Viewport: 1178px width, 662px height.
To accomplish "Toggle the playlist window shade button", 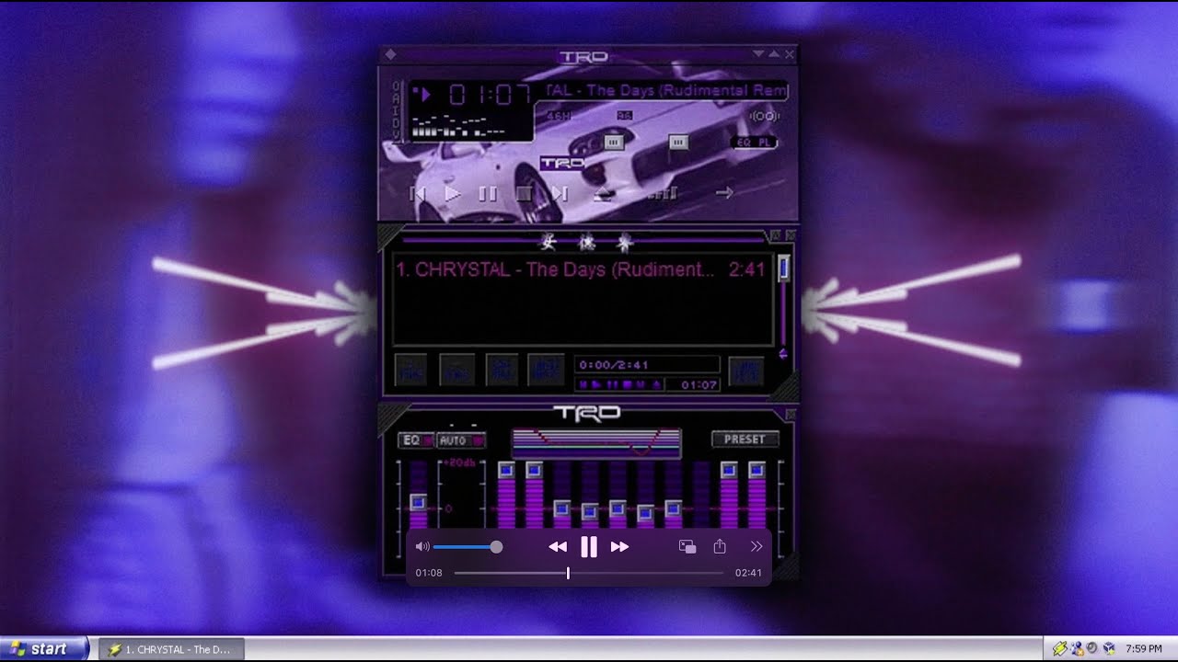I will tap(775, 235).
